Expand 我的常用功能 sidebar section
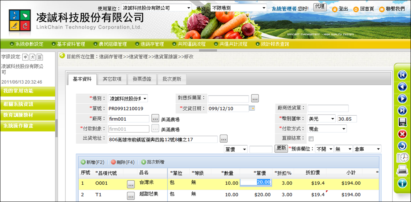 click(27, 91)
